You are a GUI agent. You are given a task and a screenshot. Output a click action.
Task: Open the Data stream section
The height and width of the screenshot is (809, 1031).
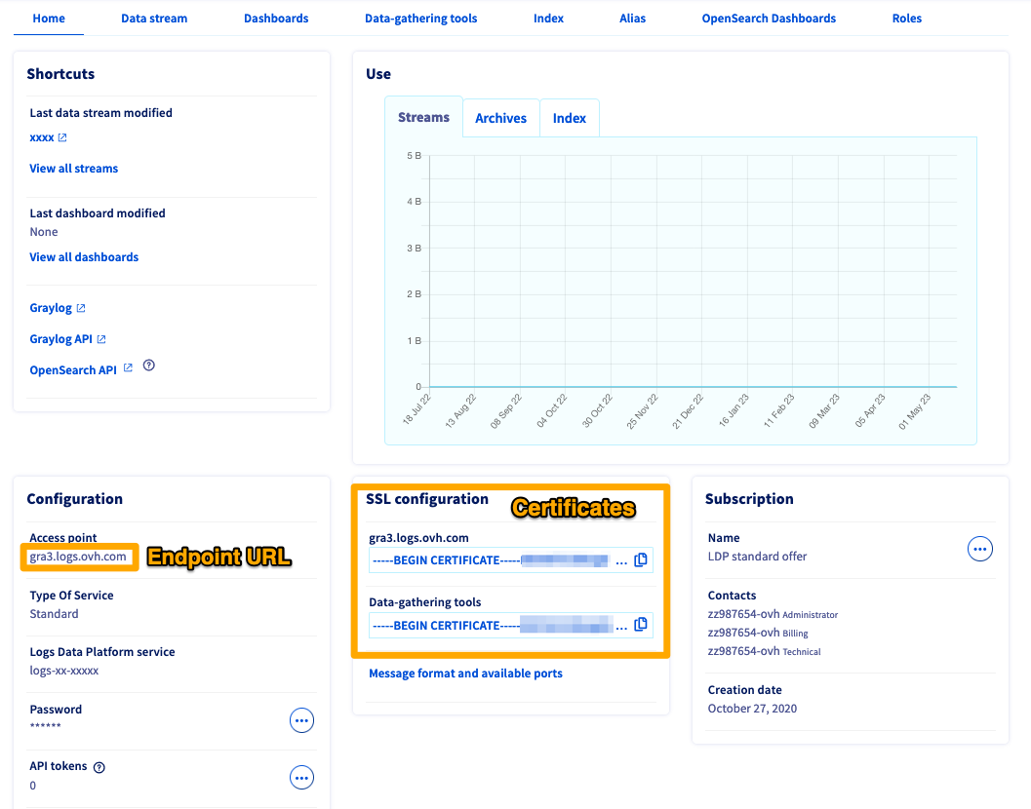point(153,18)
